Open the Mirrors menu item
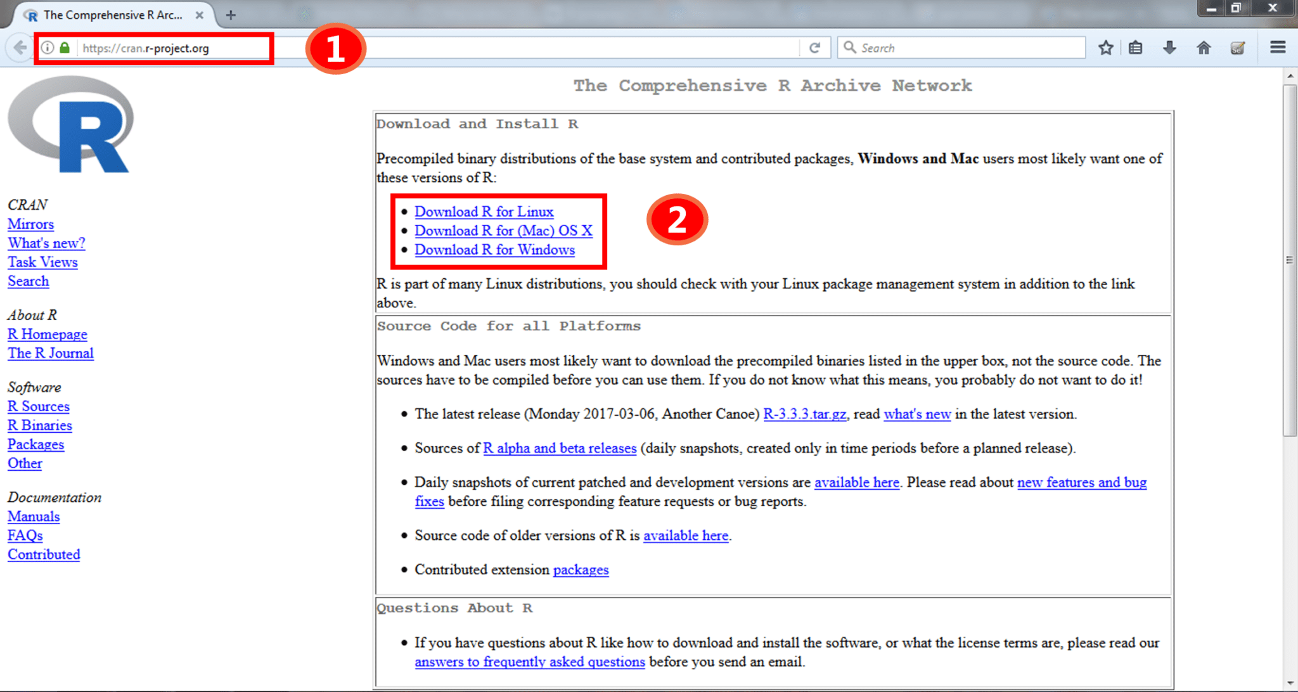 pos(30,224)
